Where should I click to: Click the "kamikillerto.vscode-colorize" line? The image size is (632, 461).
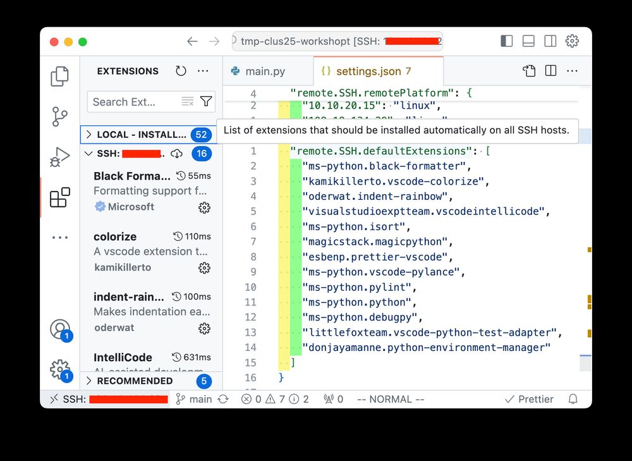396,181
